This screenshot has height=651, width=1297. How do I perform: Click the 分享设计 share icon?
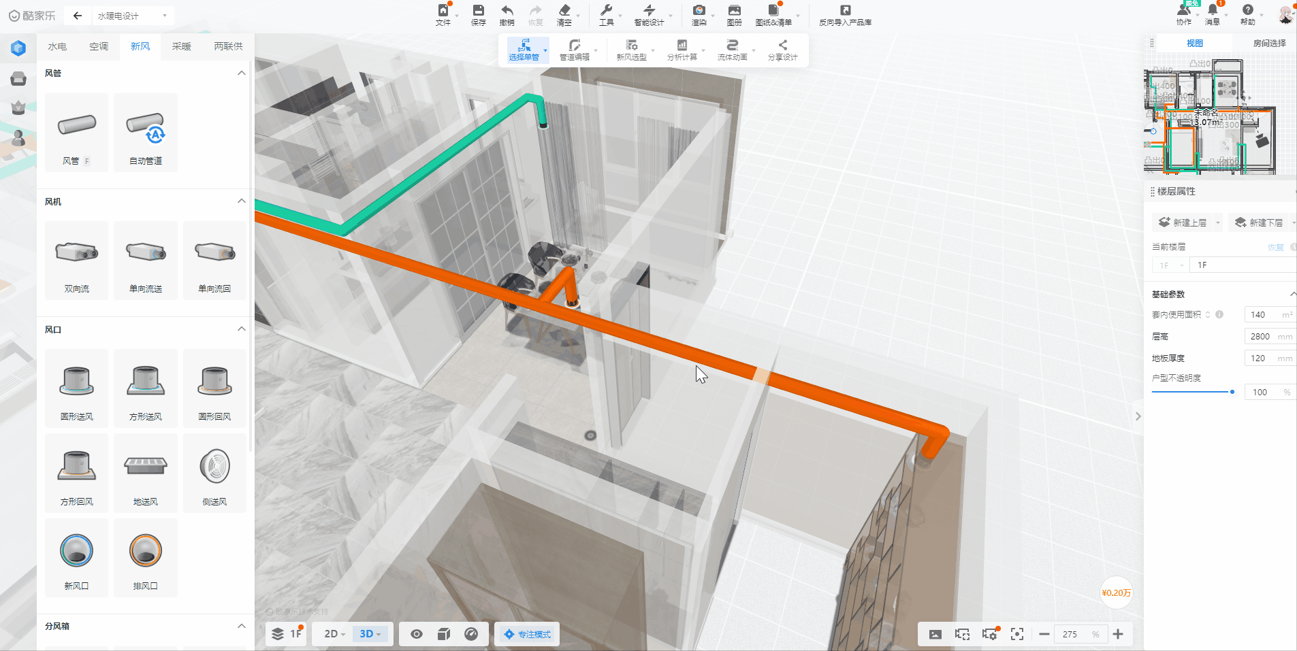782,50
